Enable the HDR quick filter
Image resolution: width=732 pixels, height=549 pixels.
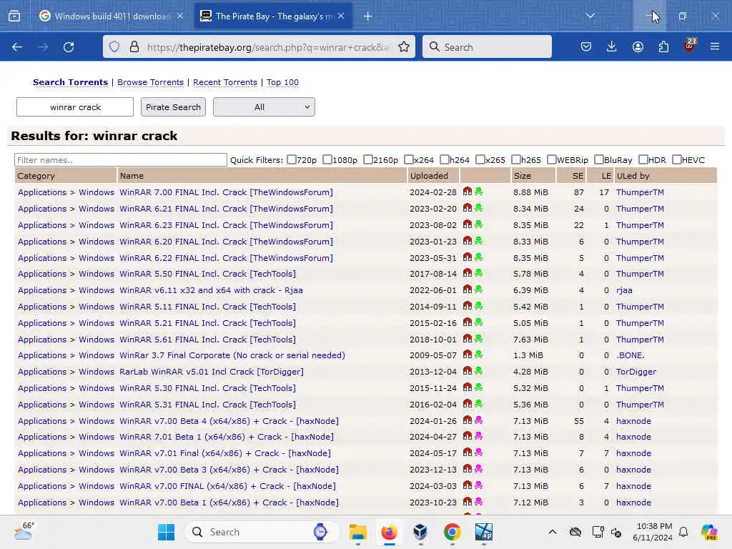(x=643, y=159)
